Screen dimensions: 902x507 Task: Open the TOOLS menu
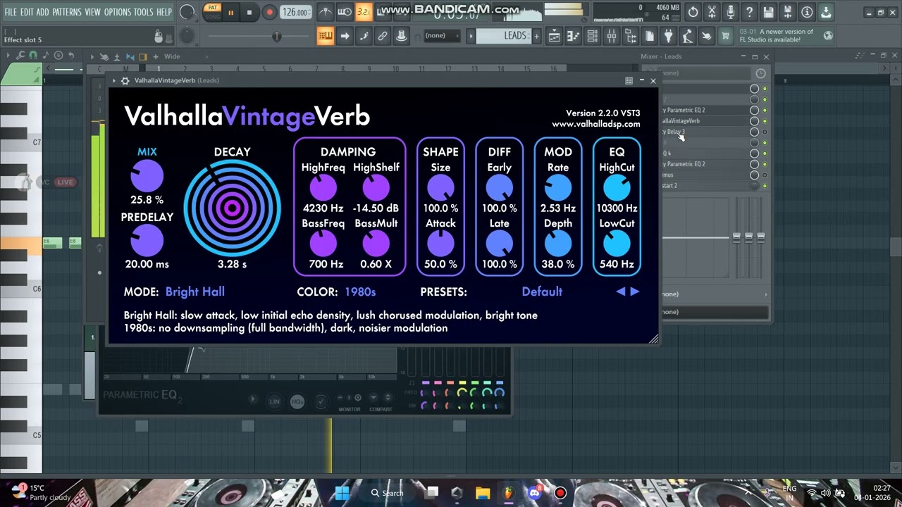tap(143, 12)
